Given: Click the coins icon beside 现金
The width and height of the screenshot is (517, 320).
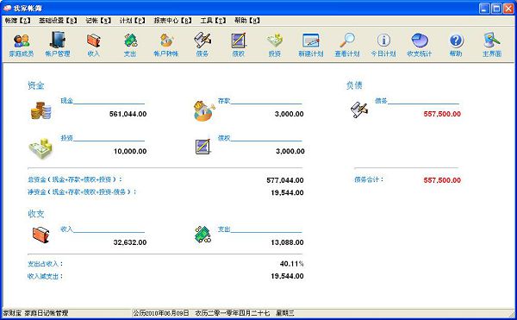Looking at the screenshot, I should tap(40, 110).
